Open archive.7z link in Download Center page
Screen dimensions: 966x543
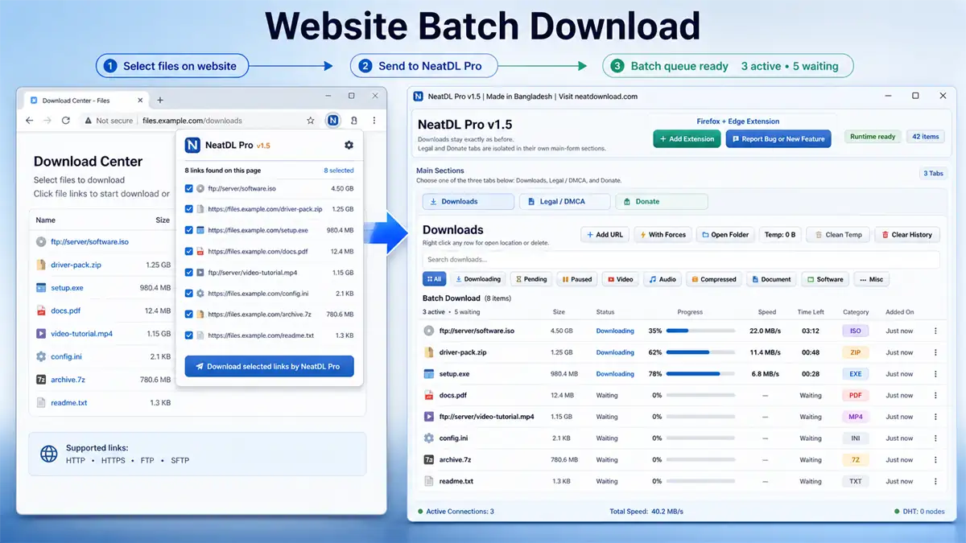[68, 380]
